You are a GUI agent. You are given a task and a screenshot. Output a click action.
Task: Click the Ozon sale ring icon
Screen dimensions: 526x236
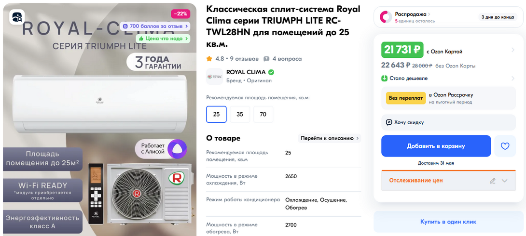[x=386, y=17]
